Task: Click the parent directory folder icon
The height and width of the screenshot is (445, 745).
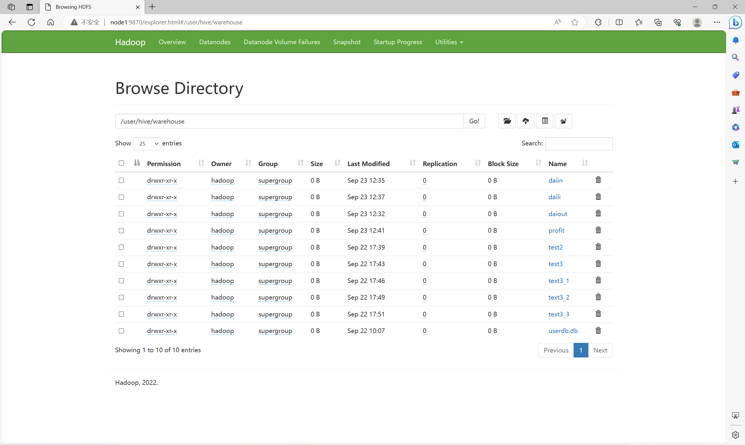Action: (563, 121)
